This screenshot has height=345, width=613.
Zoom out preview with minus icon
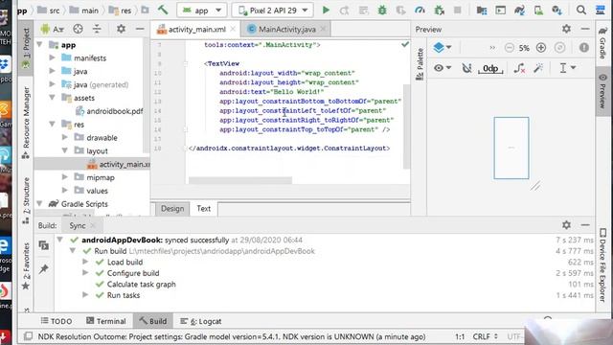pyautogui.click(x=509, y=48)
